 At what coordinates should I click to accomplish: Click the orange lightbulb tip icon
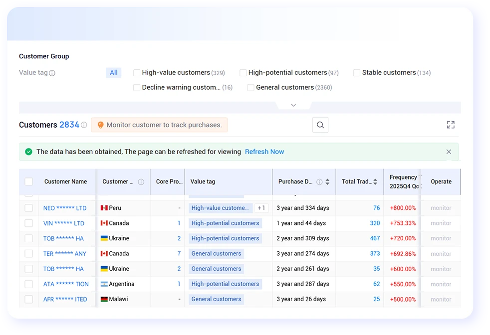click(100, 125)
